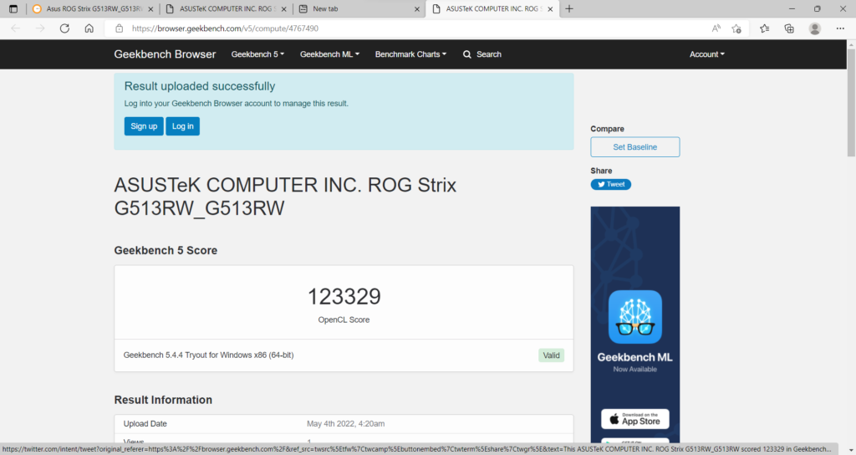The image size is (856, 455).
Task: Open the browser profile avatar
Action: point(814,28)
